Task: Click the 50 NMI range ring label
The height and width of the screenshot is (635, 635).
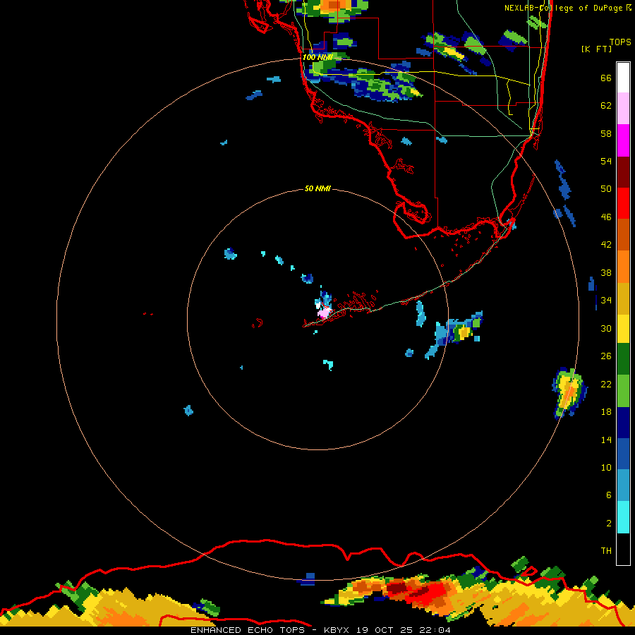Action: point(317,188)
